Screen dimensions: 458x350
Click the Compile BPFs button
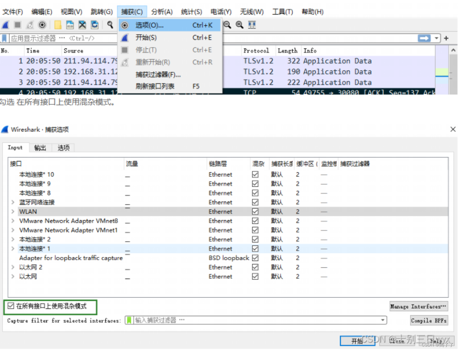tap(429, 321)
